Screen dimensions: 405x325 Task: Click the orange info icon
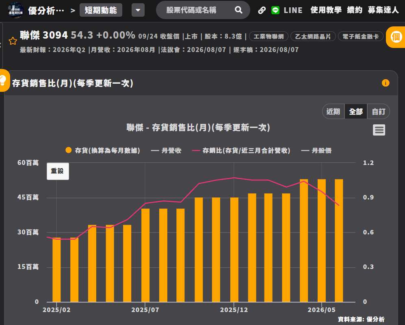pos(386,83)
